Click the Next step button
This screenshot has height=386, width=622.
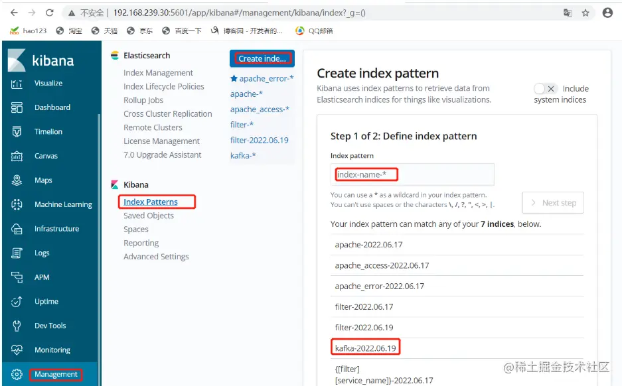[x=553, y=203]
